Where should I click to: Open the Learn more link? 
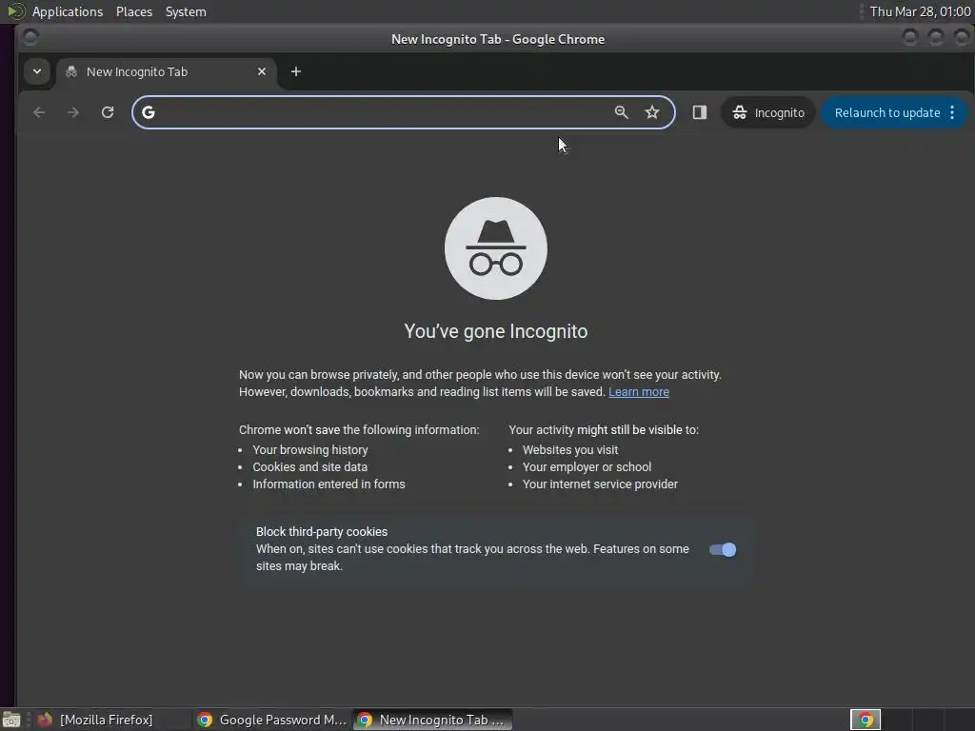click(x=639, y=391)
